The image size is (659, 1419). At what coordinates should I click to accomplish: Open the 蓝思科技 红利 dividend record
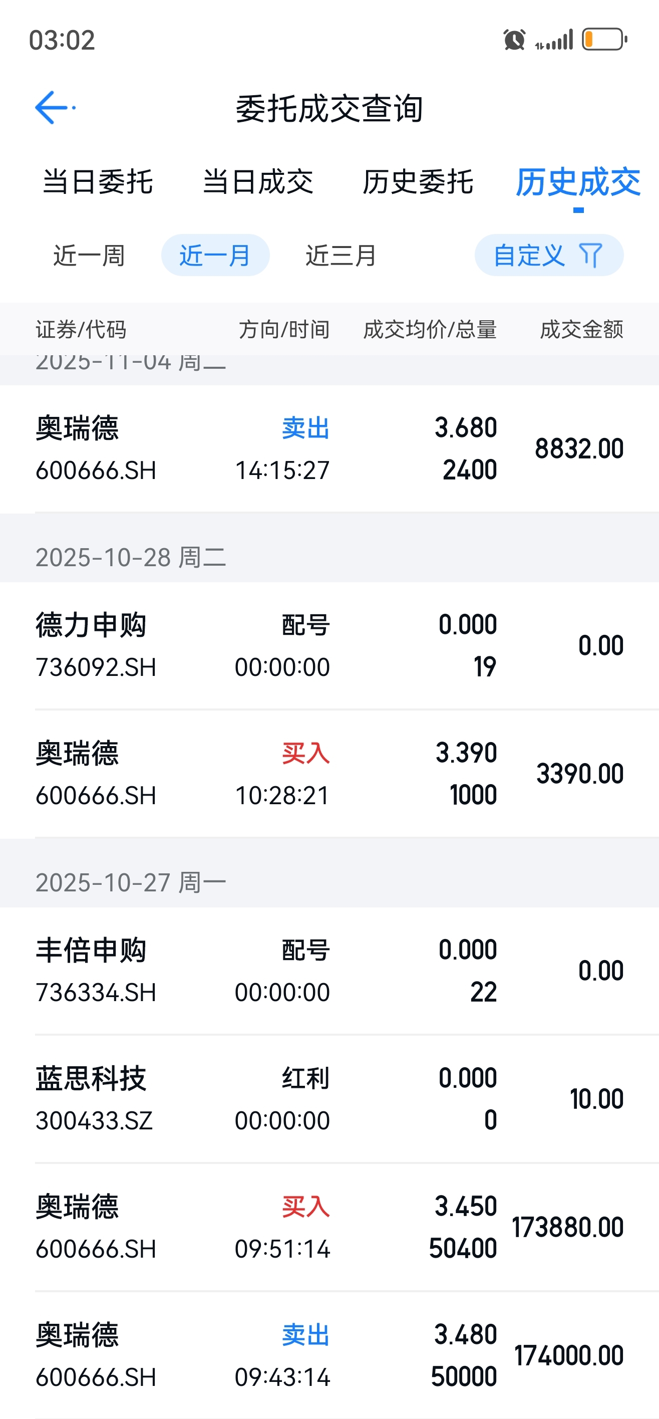329,1099
